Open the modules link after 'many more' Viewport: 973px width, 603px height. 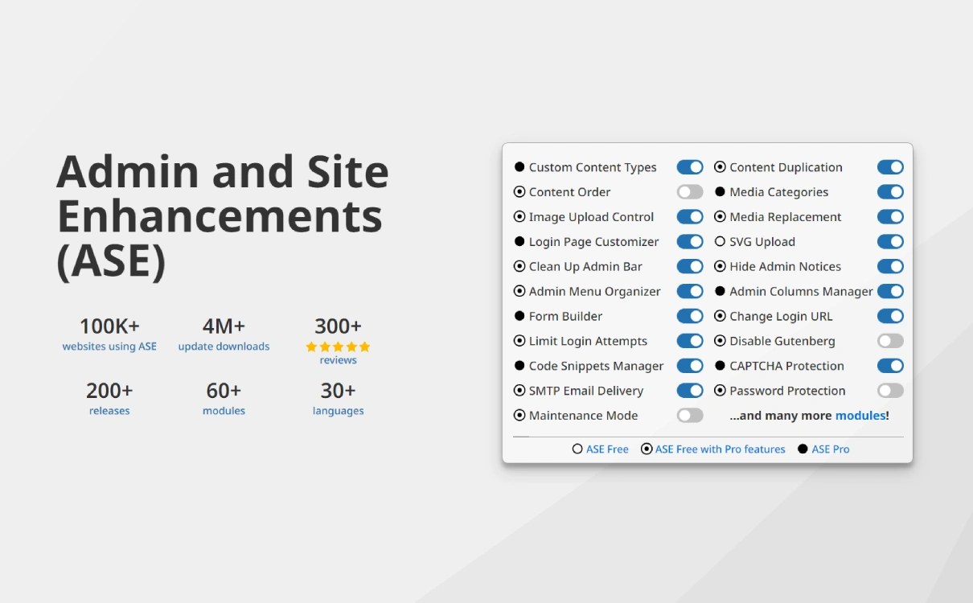coord(860,416)
